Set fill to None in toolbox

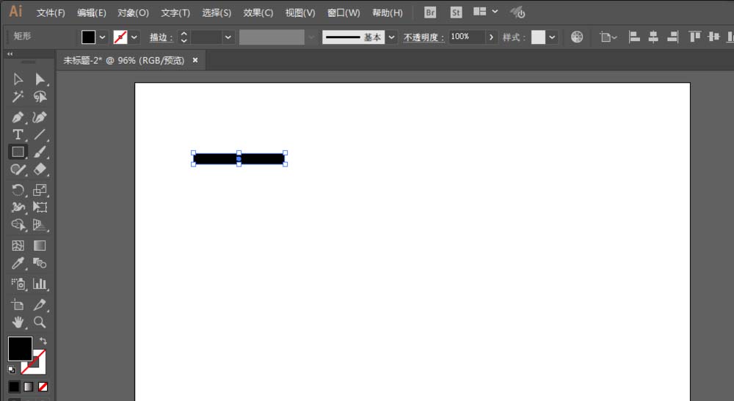pos(43,386)
